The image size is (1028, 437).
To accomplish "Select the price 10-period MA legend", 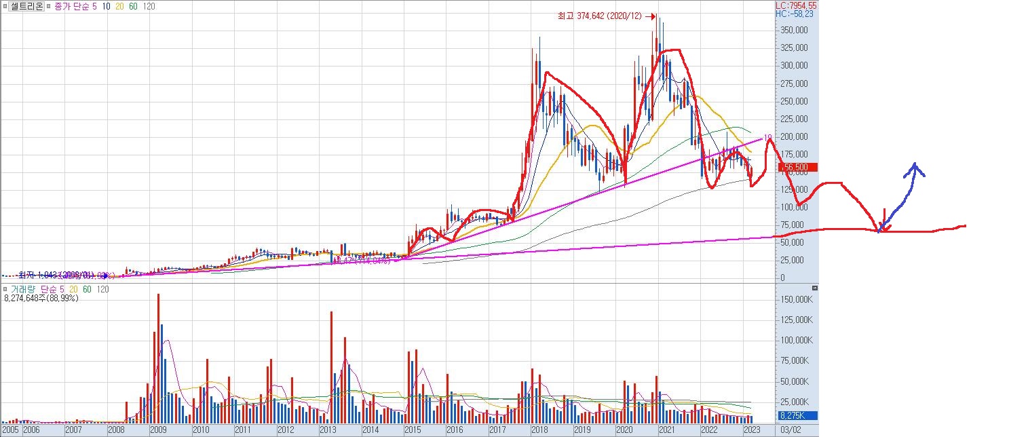I will coord(107,5).
